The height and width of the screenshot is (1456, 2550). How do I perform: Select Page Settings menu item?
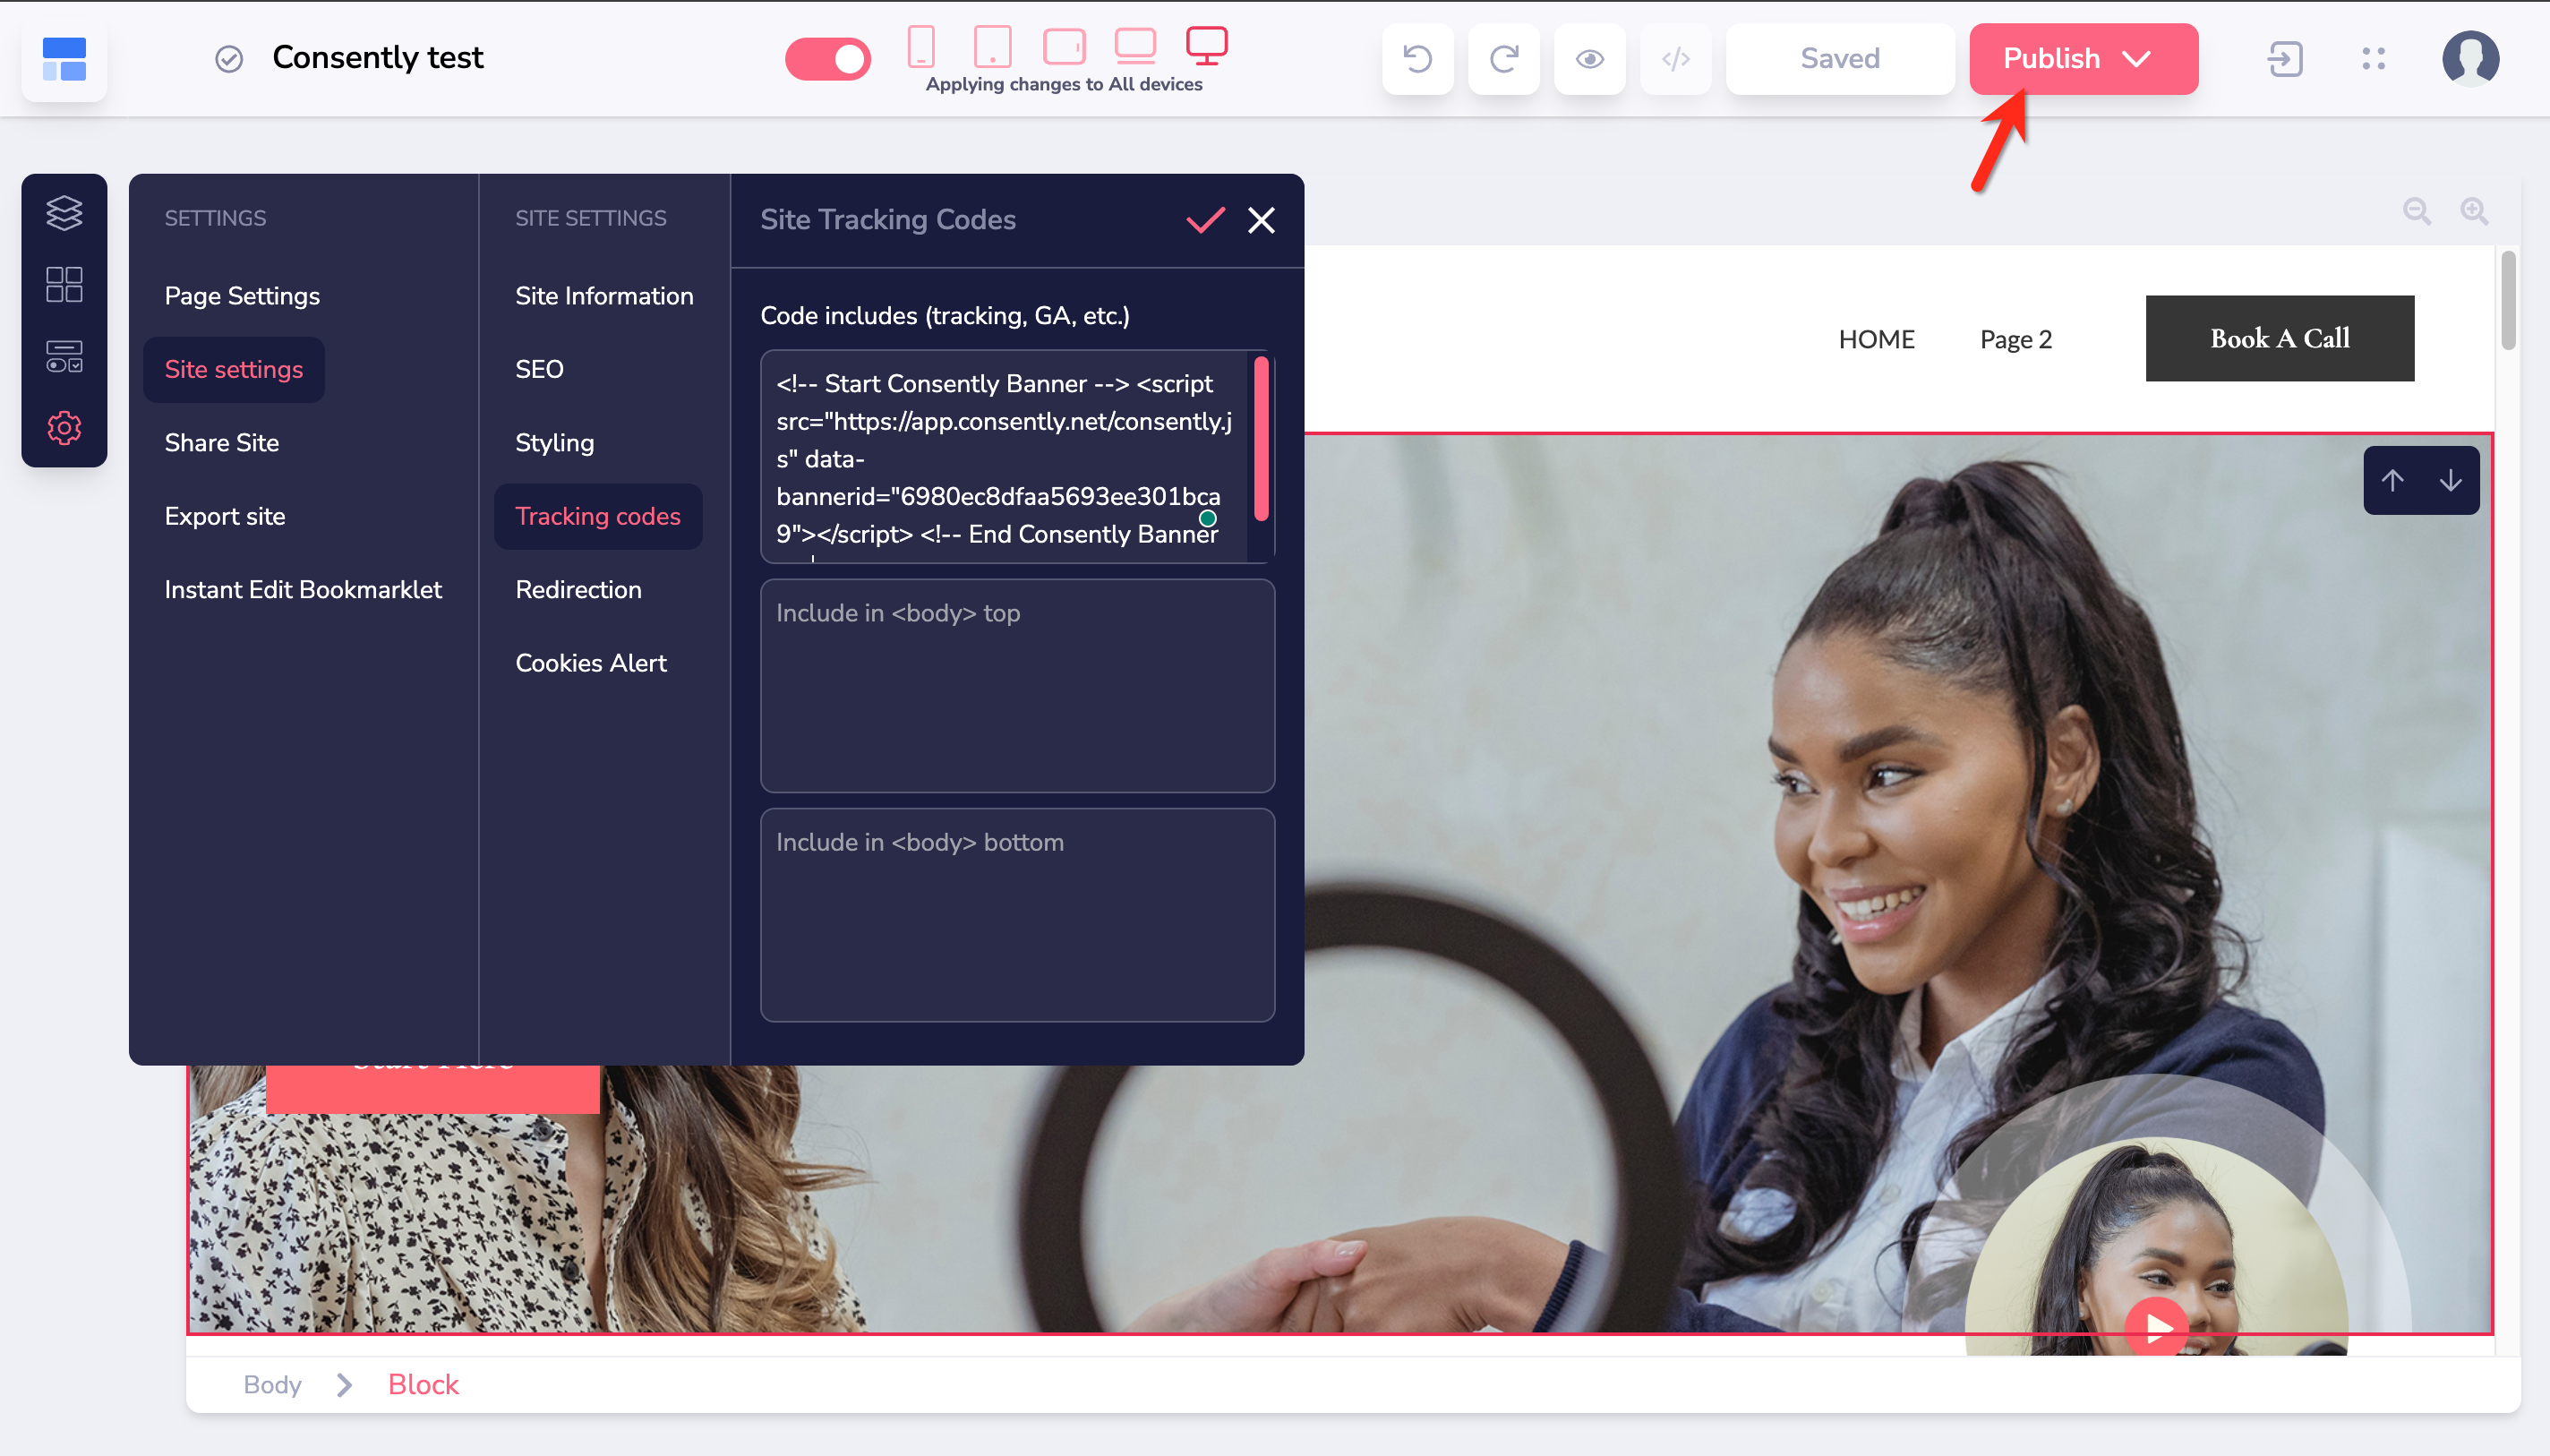point(242,296)
